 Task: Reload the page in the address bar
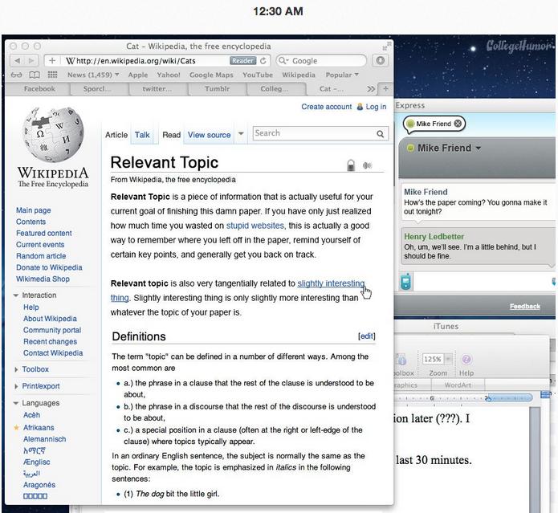point(263,61)
